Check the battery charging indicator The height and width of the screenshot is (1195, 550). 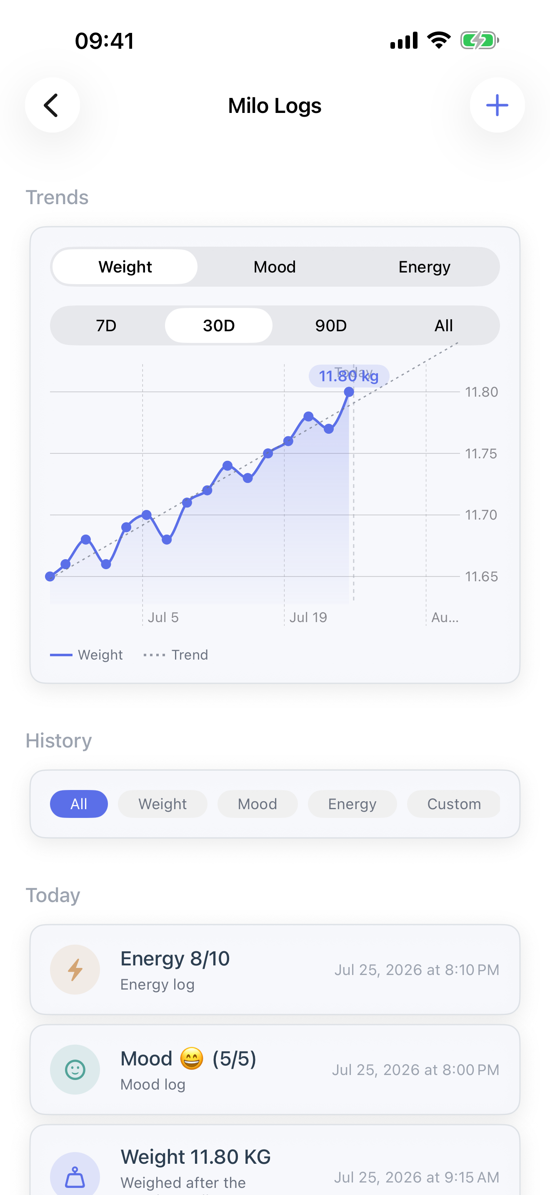(480, 40)
